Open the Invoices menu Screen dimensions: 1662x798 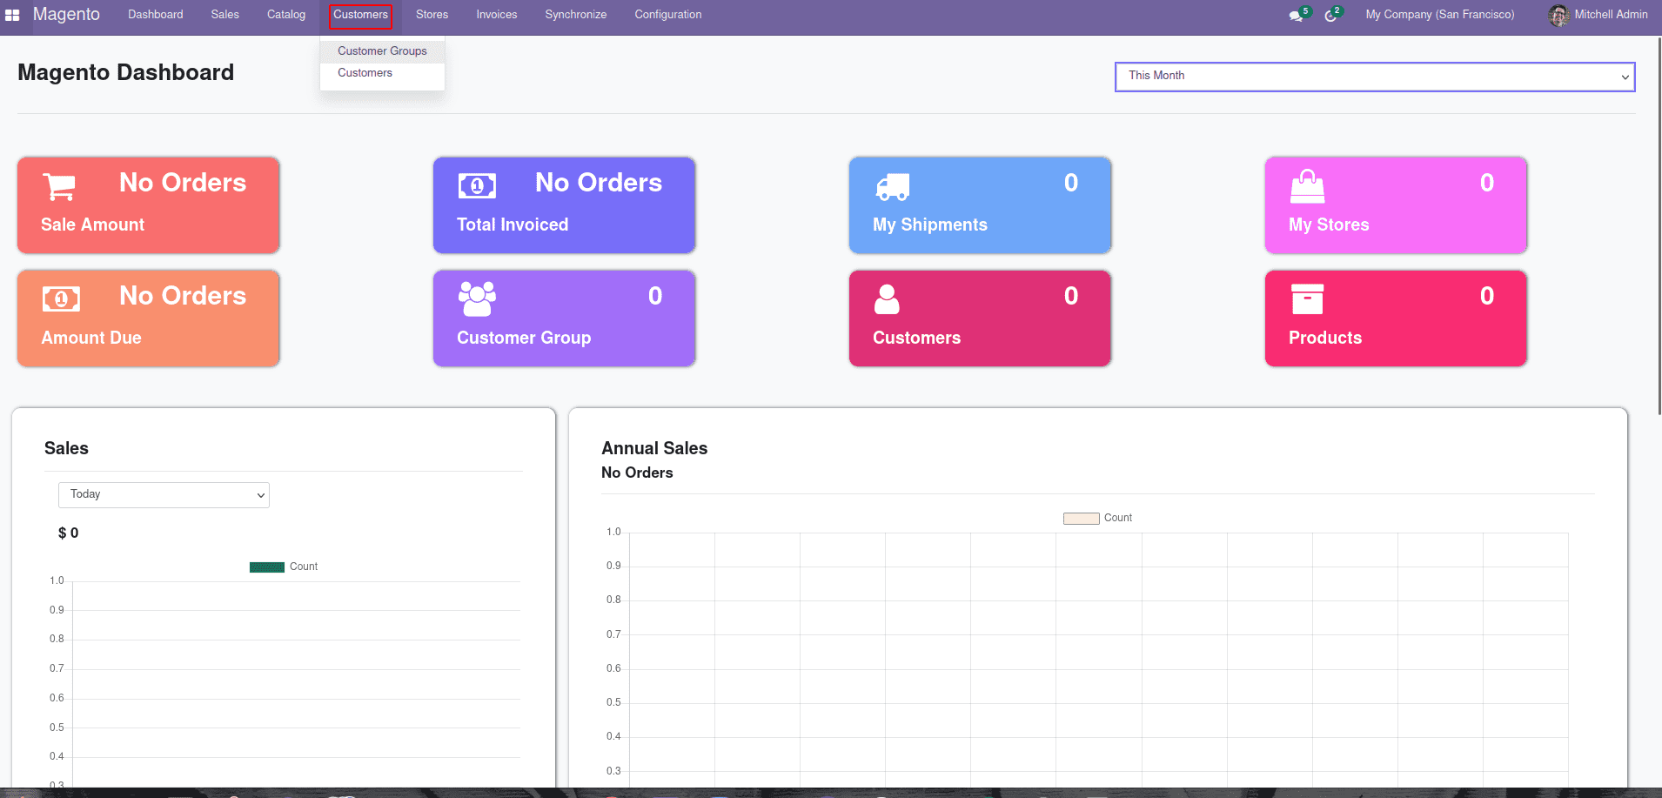496,15
